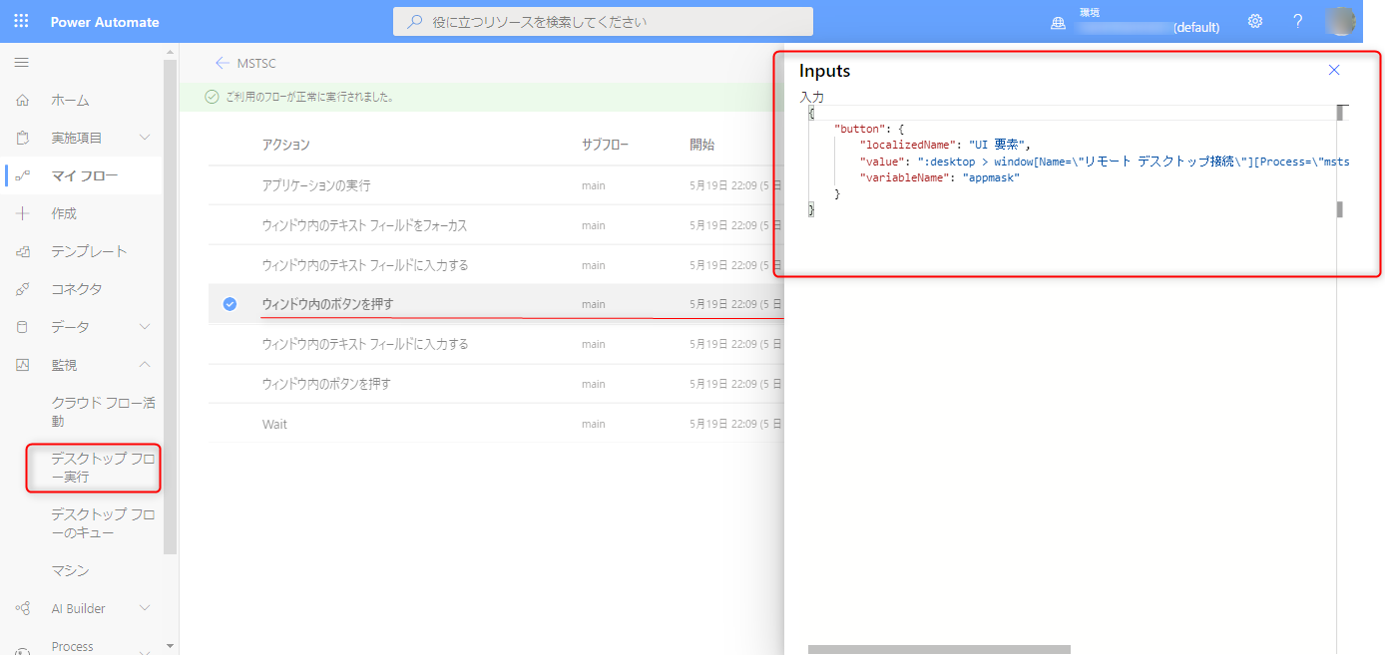Expand the 実施項目 chevron
The image size is (1385, 655).
pos(145,138)
